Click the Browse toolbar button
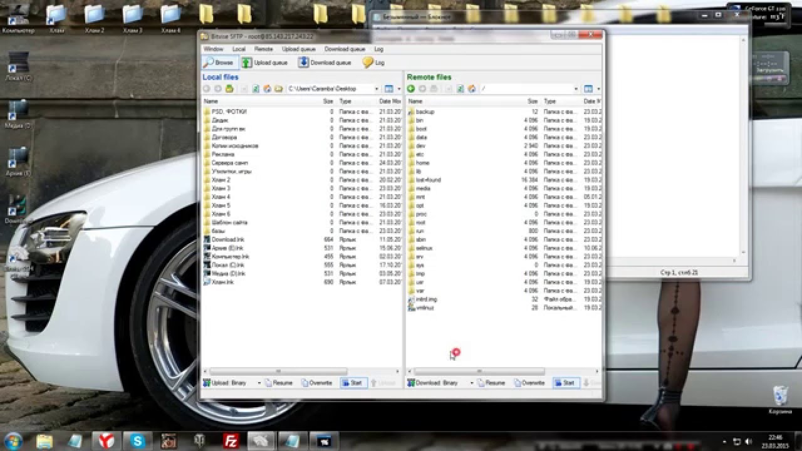 (219, 63)
